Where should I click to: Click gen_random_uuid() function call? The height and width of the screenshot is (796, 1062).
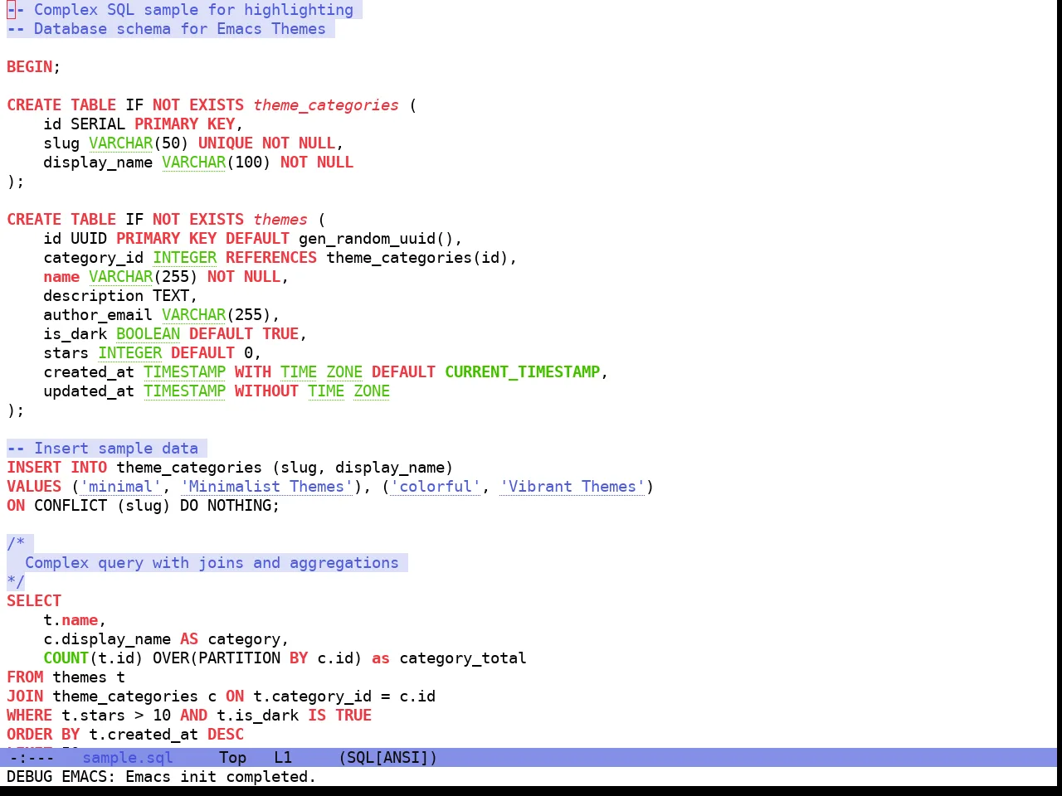point(376,239)
